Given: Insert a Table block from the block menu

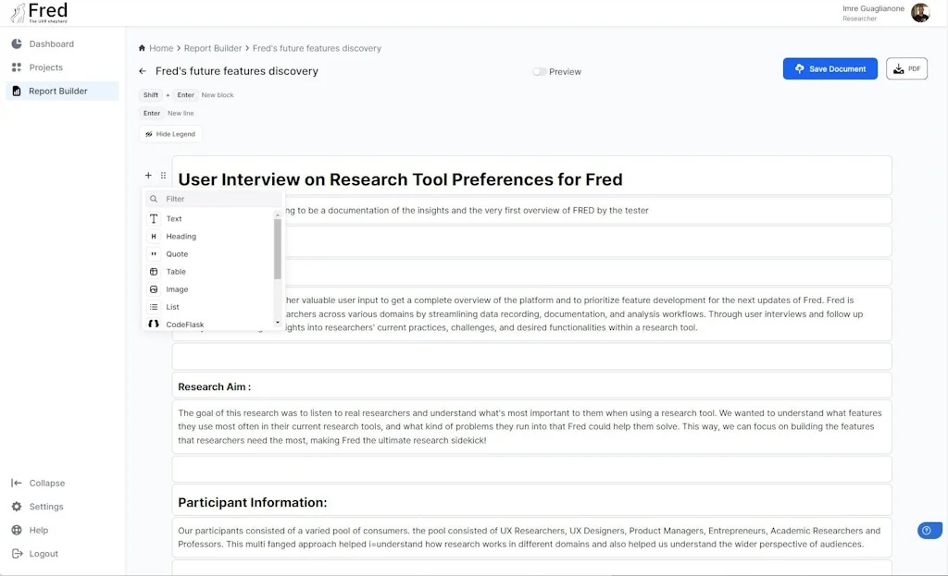Looking at the screenshot, I should (x=175, y=271).
